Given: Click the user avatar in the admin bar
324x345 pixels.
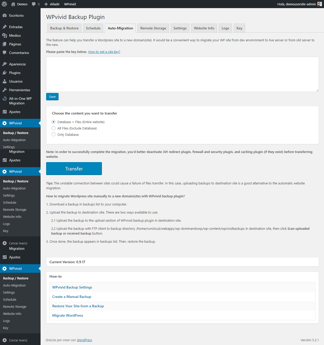Looking at the screenshot, I should (x=320, y=4).
